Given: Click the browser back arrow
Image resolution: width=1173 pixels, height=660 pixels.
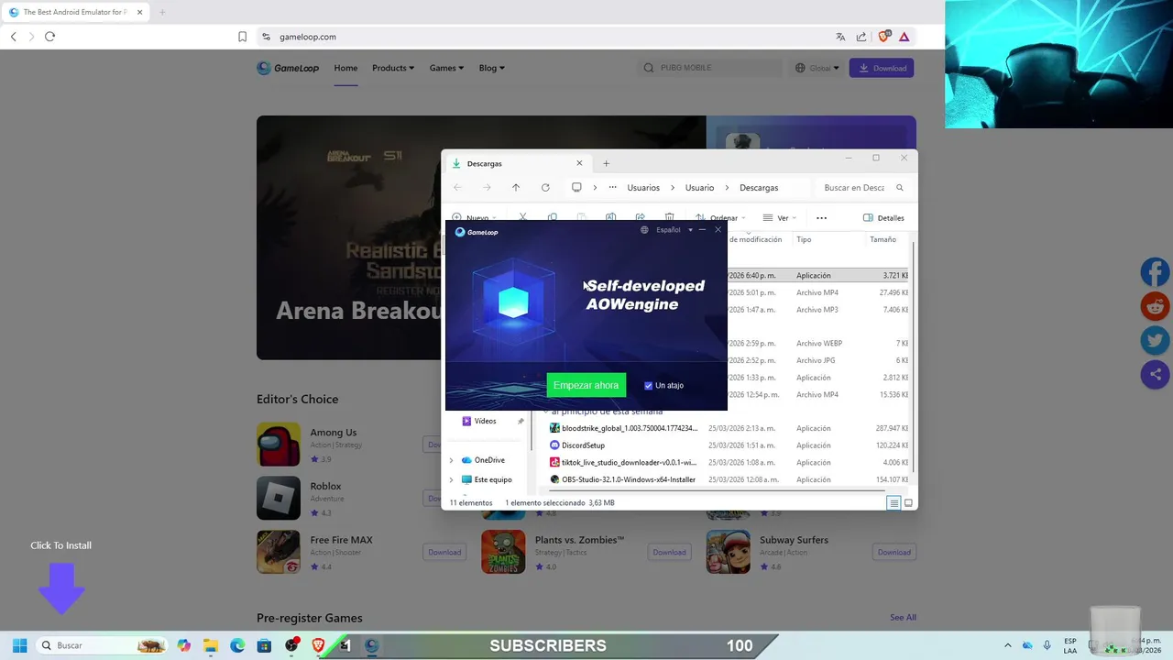Looking at the screenshot, I should (14, 37).
